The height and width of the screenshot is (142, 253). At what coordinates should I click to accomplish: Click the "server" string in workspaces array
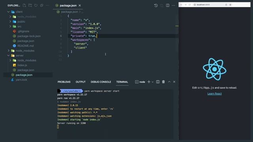click(x=81, y=44)
